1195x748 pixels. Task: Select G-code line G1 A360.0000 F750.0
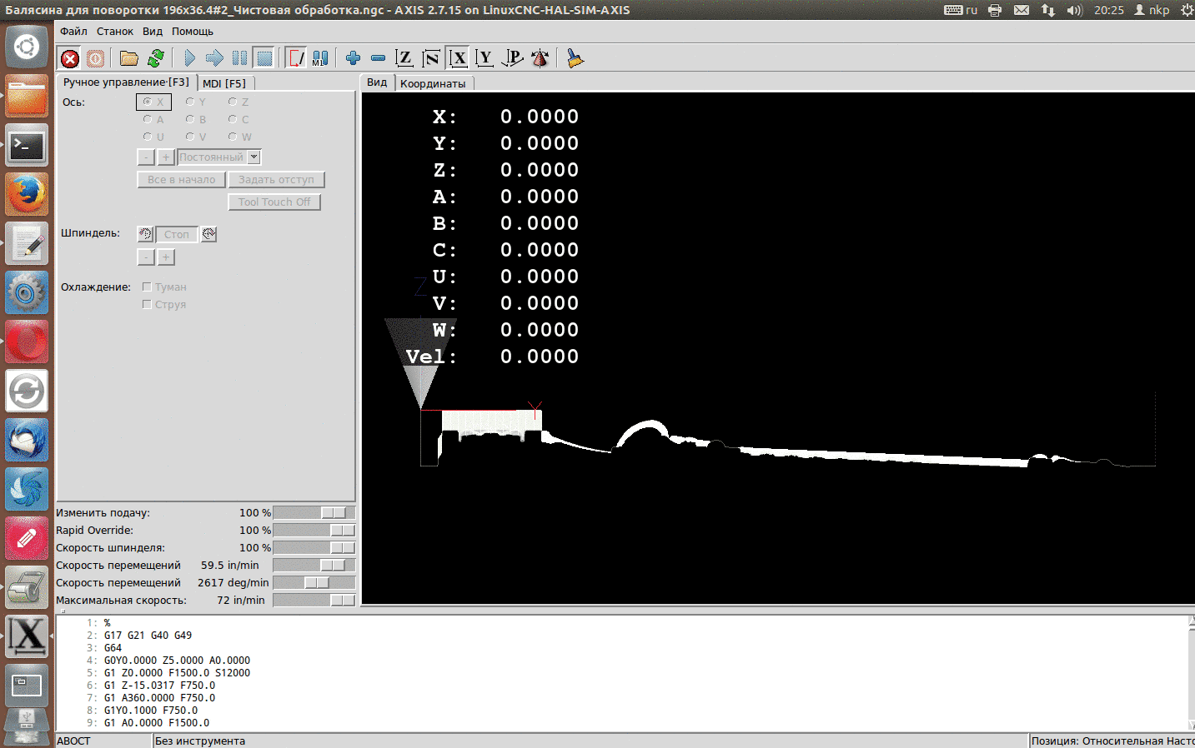pyautogui.click(x=159, y=698)
